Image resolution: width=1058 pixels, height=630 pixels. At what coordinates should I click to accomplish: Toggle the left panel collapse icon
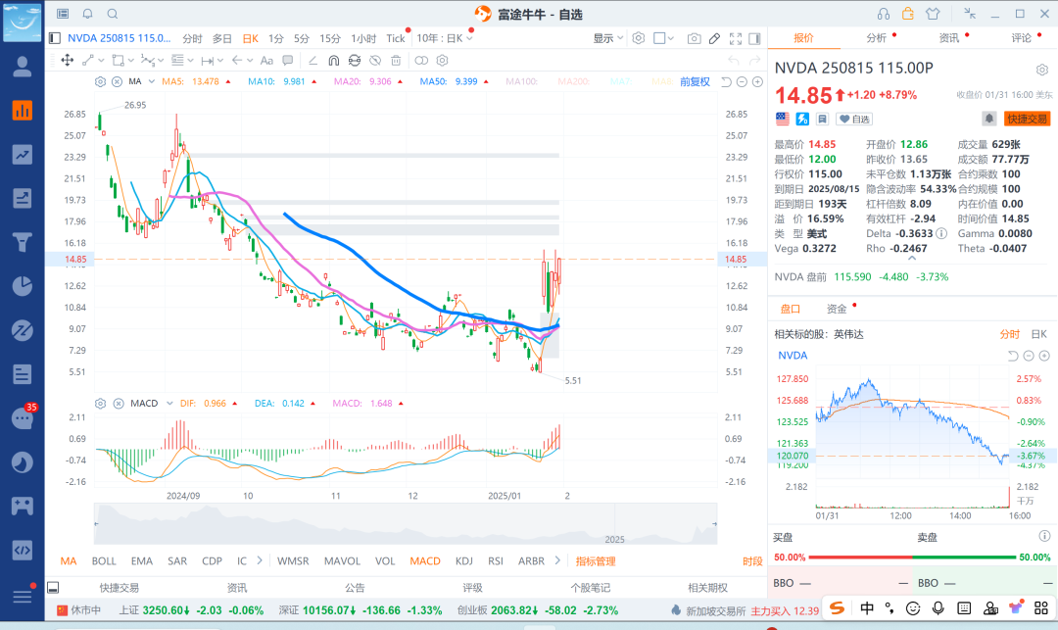point(55,38)
